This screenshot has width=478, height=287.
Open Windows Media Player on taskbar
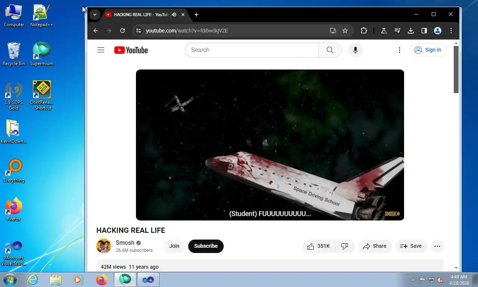[x=78, y=280]
